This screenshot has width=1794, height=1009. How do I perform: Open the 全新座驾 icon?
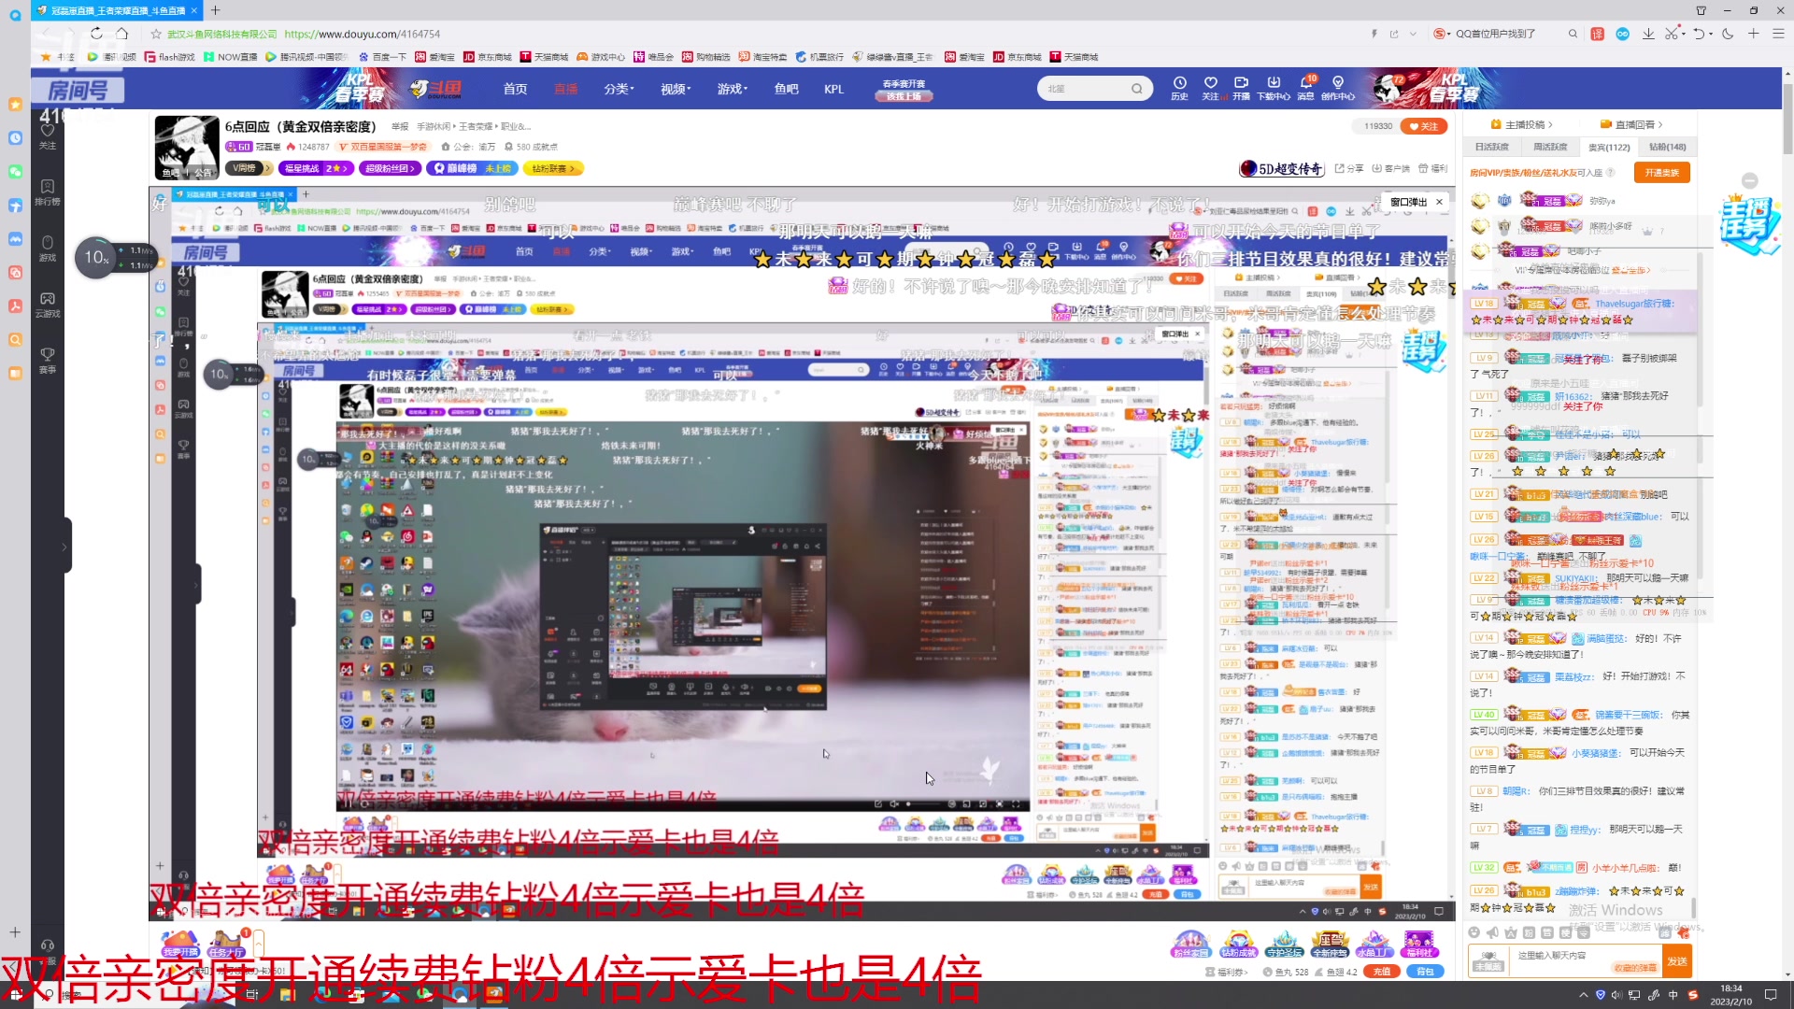(1329, 944)
